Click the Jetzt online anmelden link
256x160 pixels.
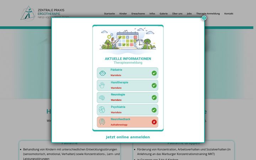point(128,137)
